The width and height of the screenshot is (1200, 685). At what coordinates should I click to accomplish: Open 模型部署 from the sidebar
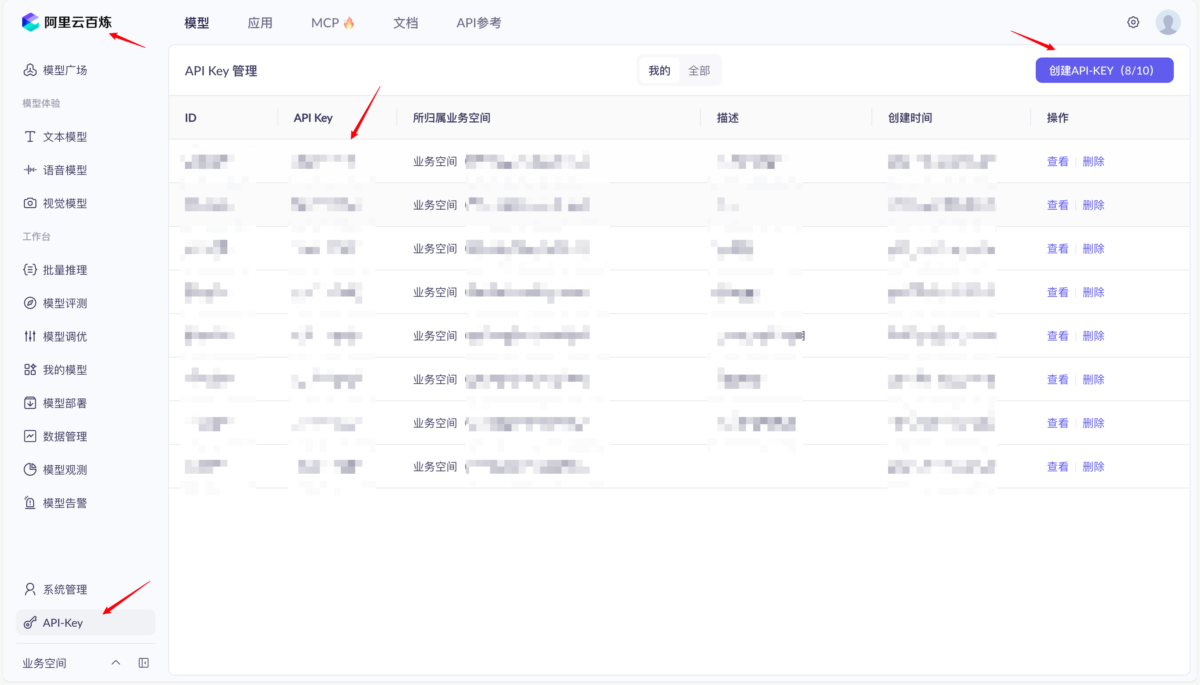pyautogui.click(x=65, y=403)
